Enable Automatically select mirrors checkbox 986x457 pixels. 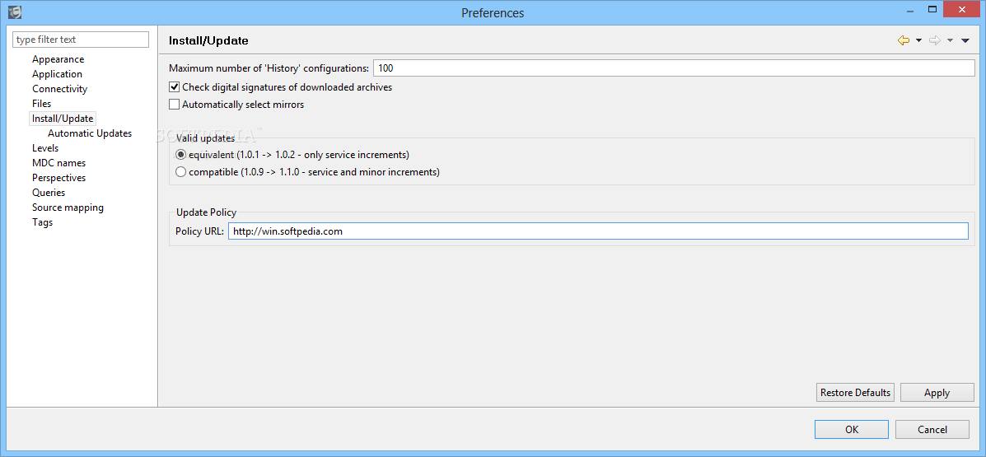pyautogui.click(x=174, y=105)
